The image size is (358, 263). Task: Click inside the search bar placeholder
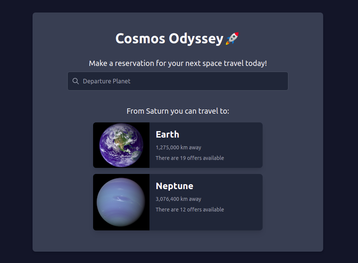coord(106,81)
